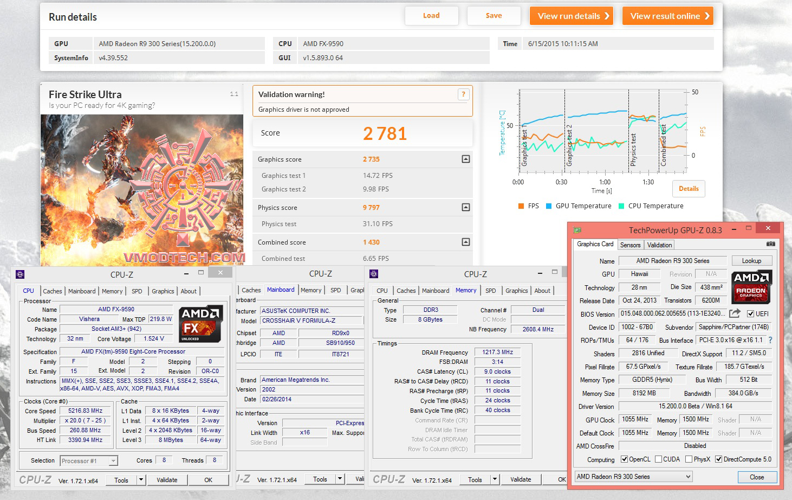
Task: Click the GPU-Z screenshot camera icon
Action: tap(771, 244)
